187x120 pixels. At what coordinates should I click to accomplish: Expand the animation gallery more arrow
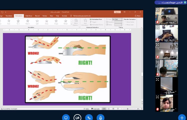tap(71, 25)
